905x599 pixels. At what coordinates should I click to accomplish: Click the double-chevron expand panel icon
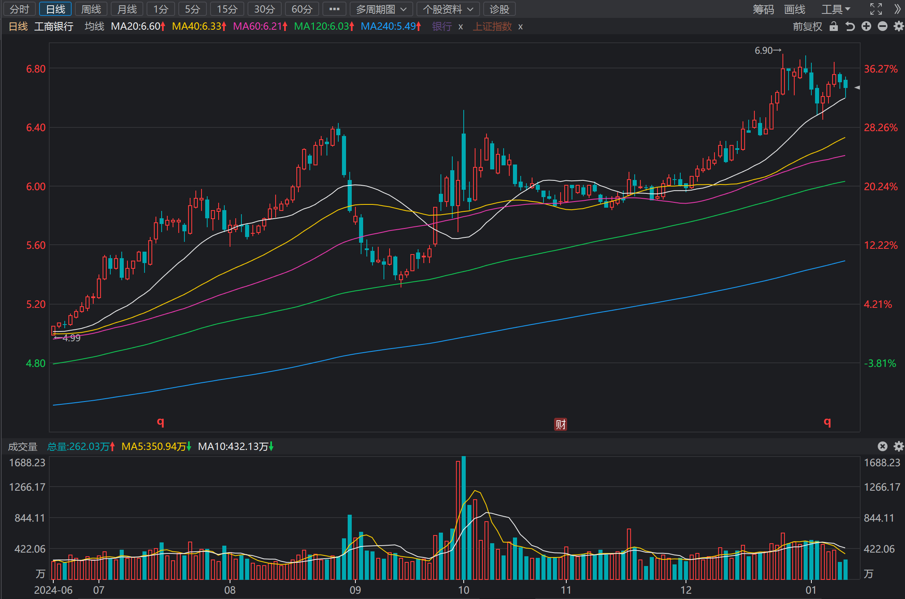(898, 9)
